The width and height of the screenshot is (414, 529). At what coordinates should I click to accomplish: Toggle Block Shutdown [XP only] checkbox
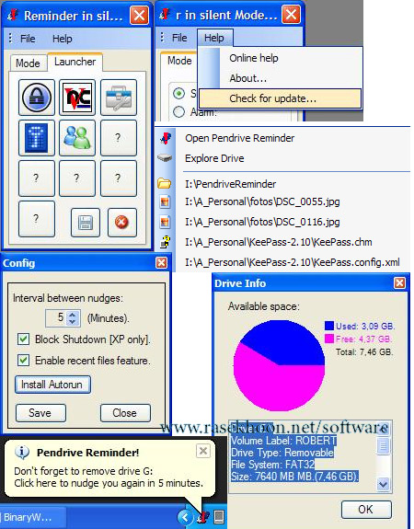click(23, 339)
